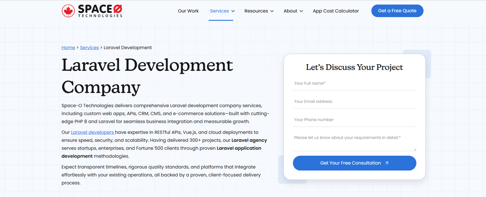This screenshot has width=486, height=197.
Task: Click the bold Laravel agency text
Action: point(249,140)
